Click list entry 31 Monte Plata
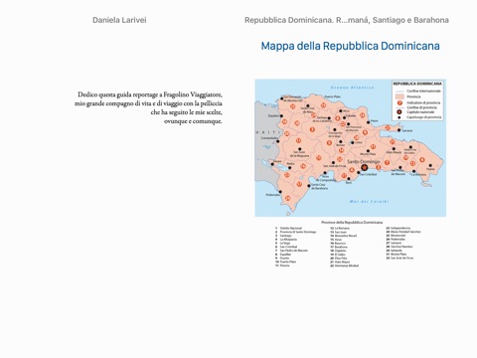 point(396,254)
